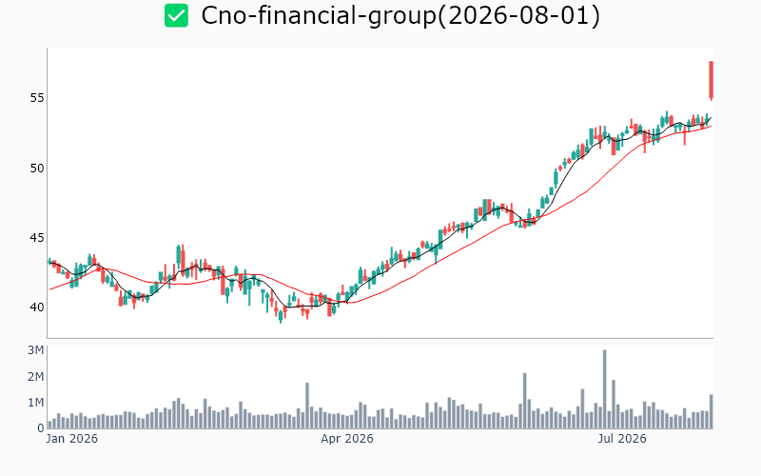761x476 pixels.
Task: Click the 0 volume axis label
Action: point(41,428)
